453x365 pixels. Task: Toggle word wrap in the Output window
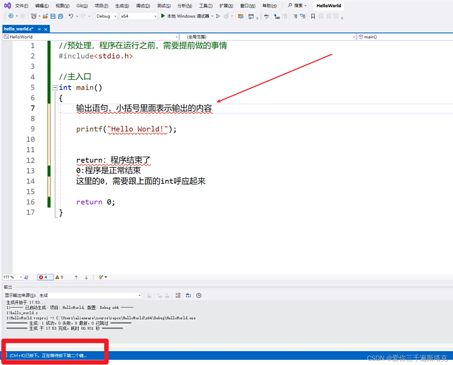point(188,295)
